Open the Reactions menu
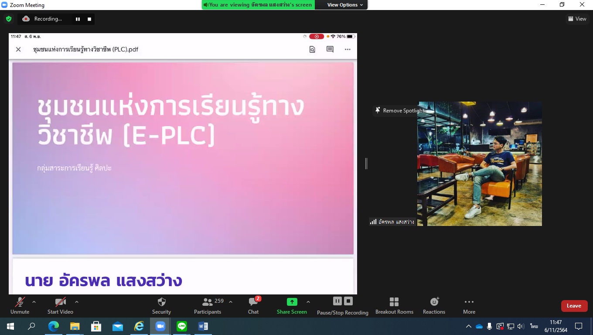 click(x=434, y=305)
